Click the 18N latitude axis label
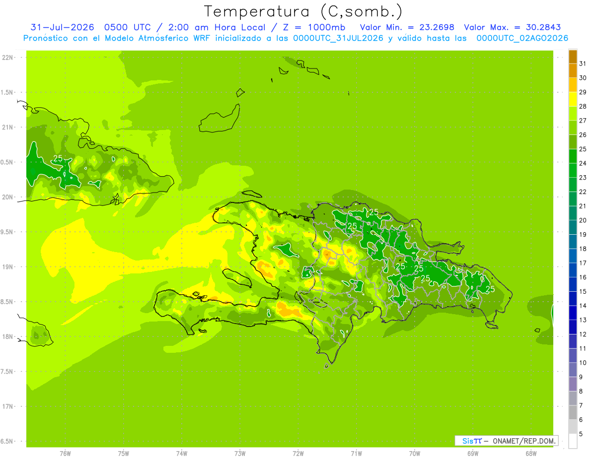Image resolution: width=596 pixels, height=460 pixels. [7, 336]
